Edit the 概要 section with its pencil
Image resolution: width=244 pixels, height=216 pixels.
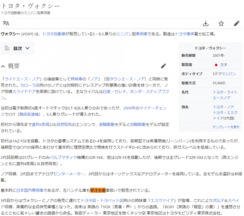coord(163,66)
